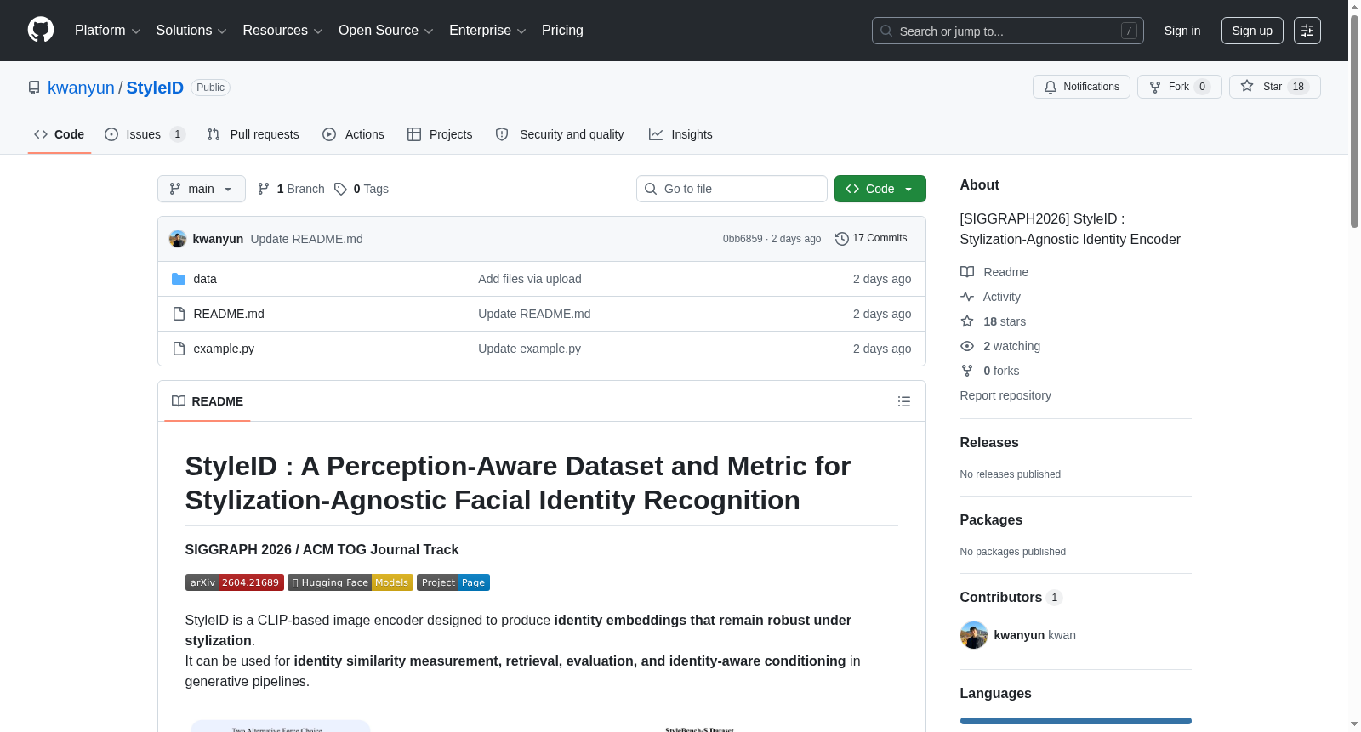Click the Project Page badge

[x=453, y=582]
